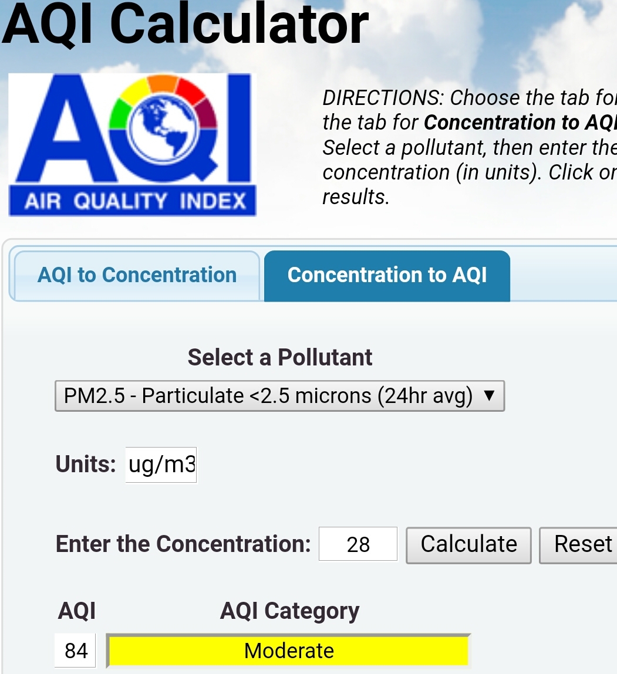Click the AIR QUALITY INDEX banner text
Screen dimensions: 617x674
pyautogui.click(x=135, y=201)
